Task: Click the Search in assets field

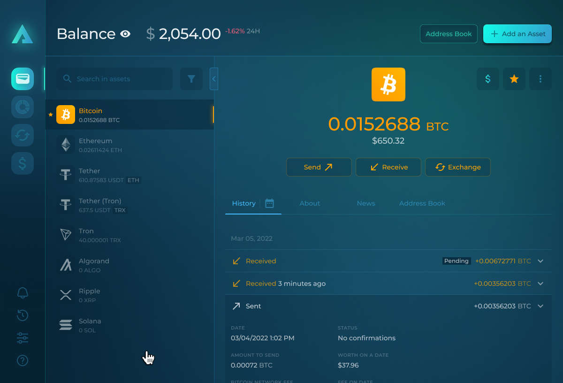Action: click(114, 79)
